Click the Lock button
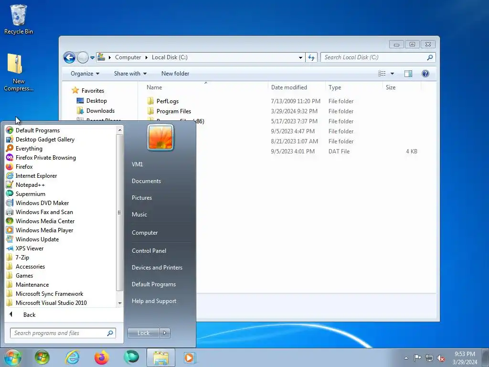Viewport: 489px width, 367px height. (143, 333)
